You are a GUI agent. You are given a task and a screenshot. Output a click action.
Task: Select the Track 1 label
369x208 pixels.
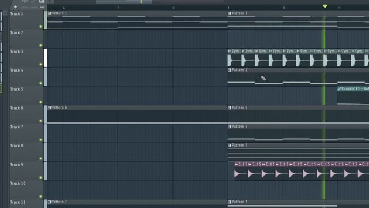tap(17, 14)
